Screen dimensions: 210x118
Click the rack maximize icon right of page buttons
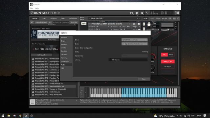click(178, 18)
